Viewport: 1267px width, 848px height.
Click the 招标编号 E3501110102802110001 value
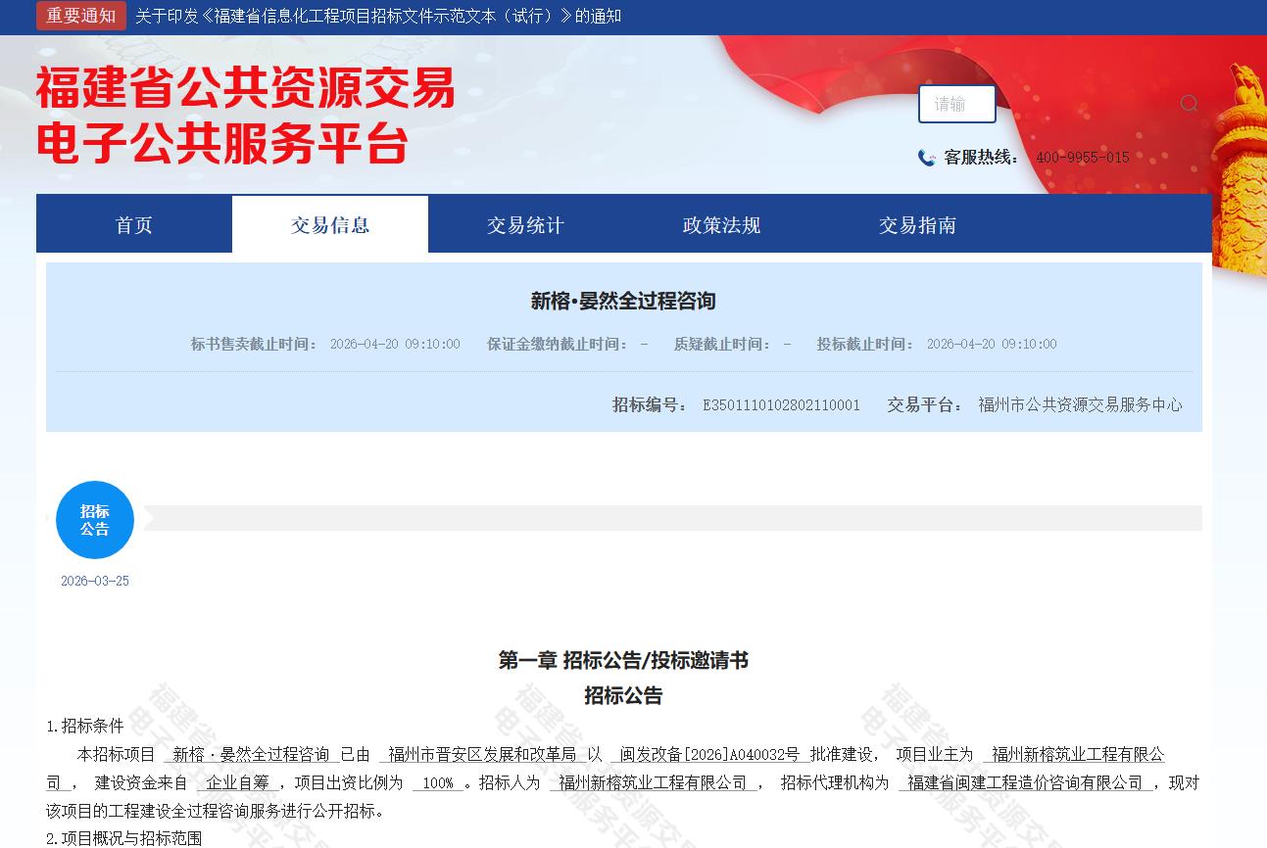781,405
